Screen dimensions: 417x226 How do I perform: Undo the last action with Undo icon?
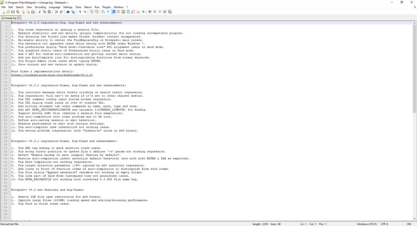pos(56,12)
